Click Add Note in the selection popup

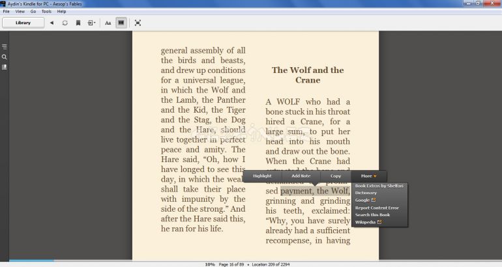301,176
